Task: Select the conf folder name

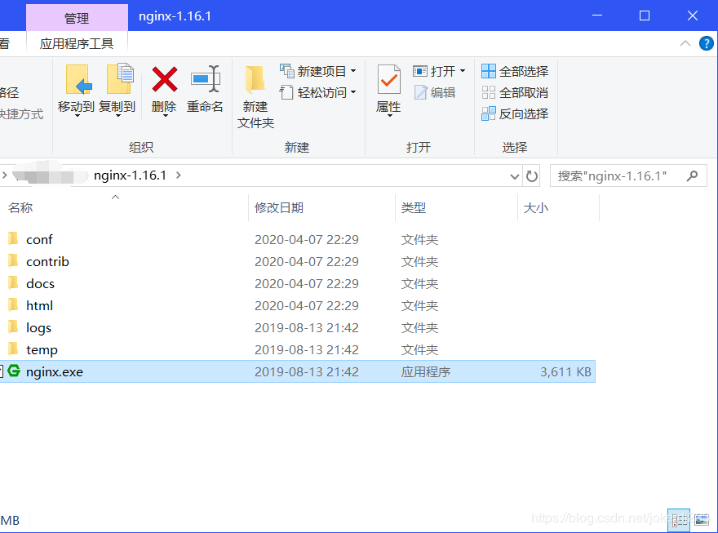Action: [39, 239]
